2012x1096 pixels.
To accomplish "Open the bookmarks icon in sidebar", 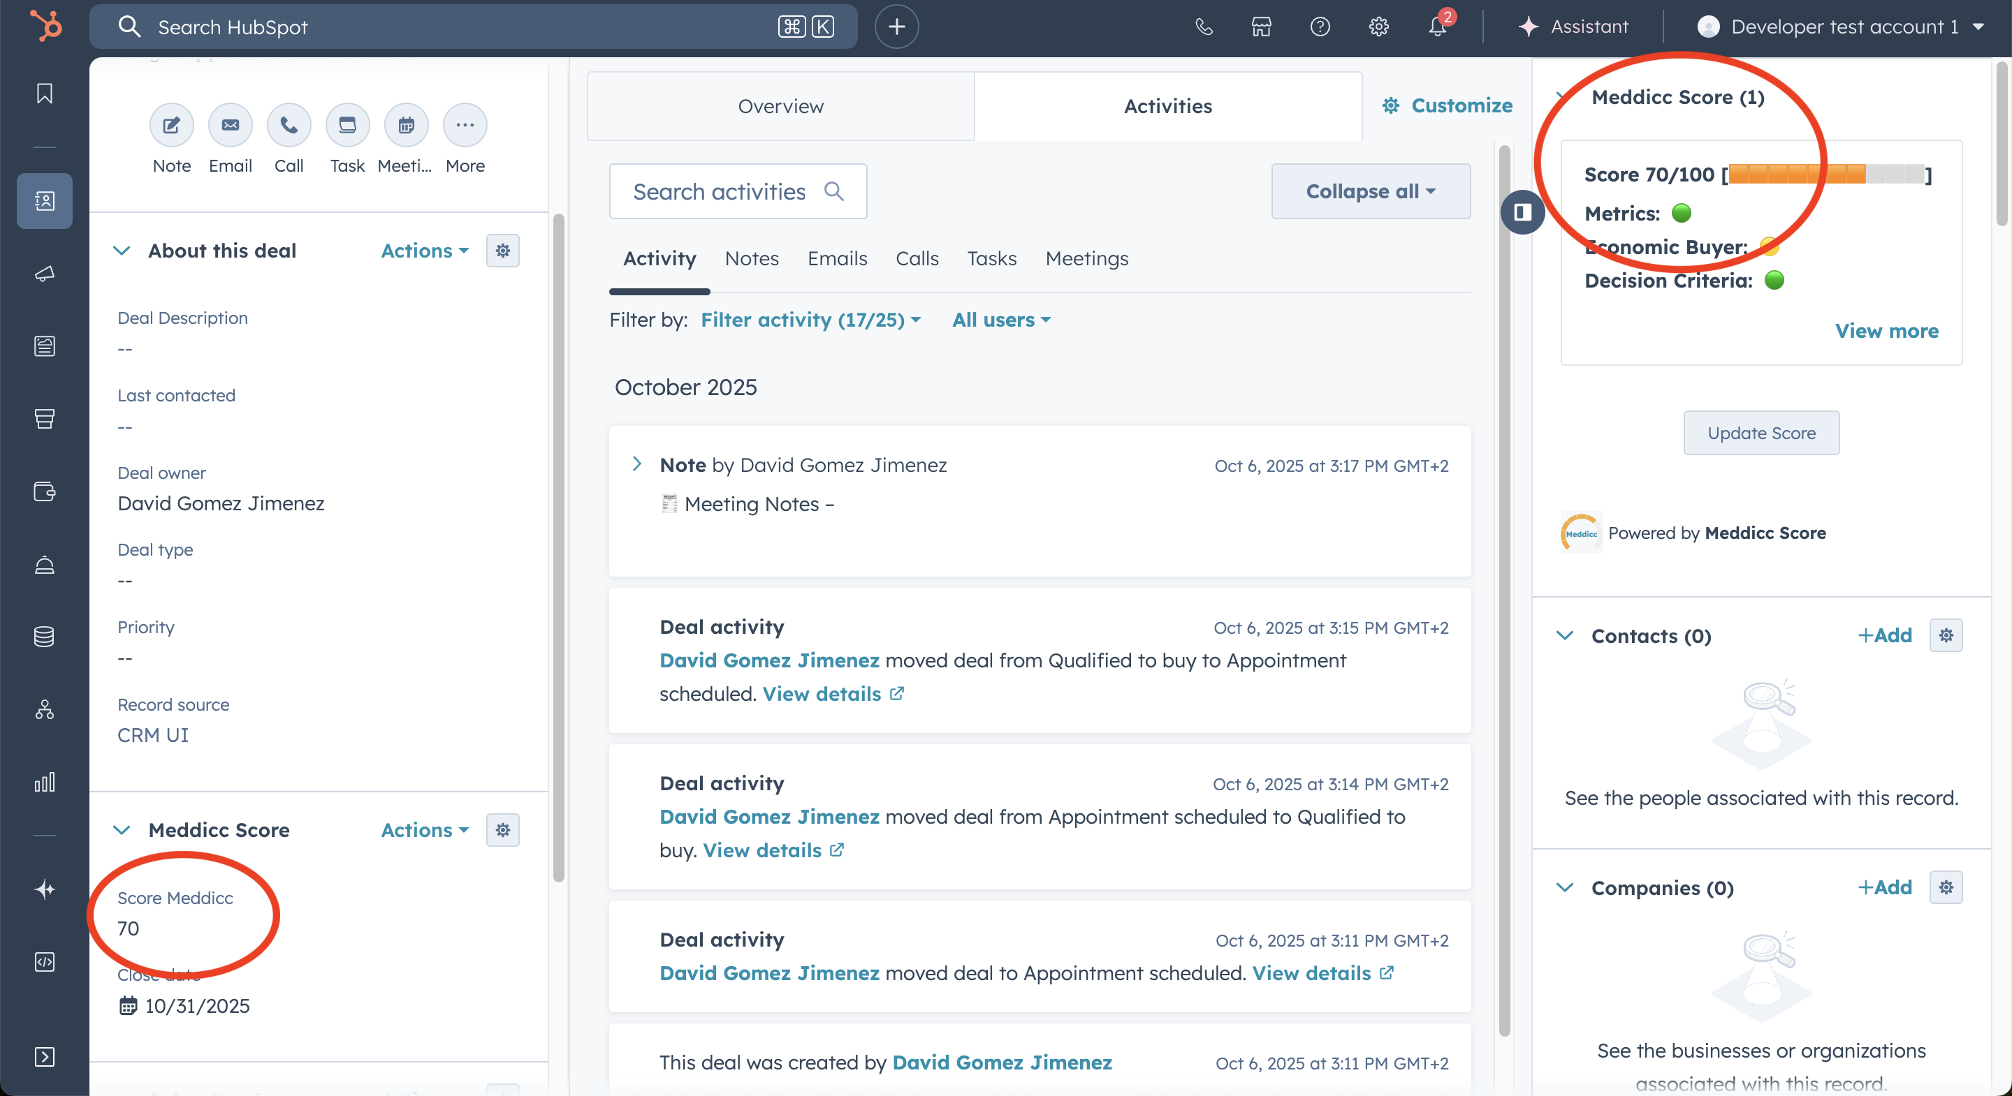I will [x=45, y=94].
